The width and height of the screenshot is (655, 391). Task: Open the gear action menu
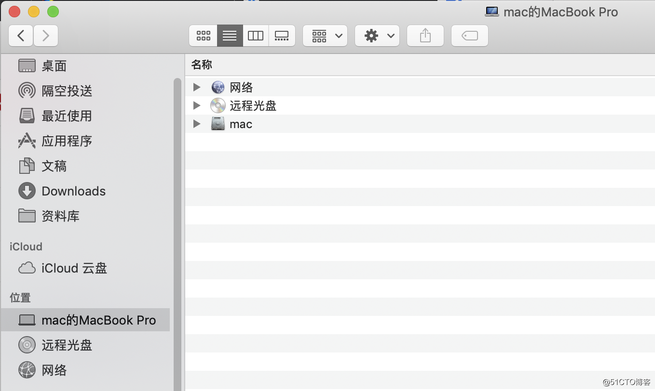377,36
